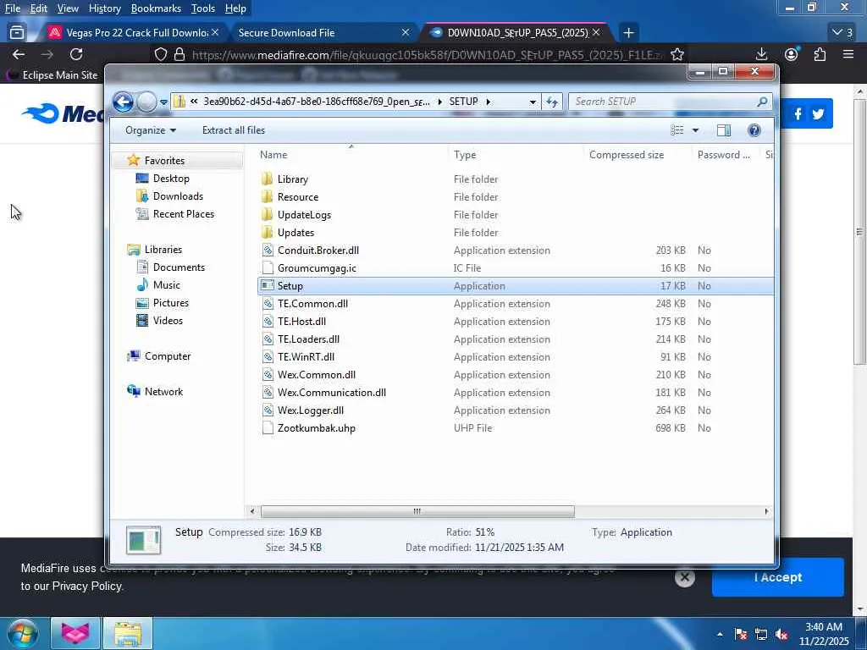Click the site security padlock icon
The width and height of the screenshot is (867, 650).
point(179,54)
